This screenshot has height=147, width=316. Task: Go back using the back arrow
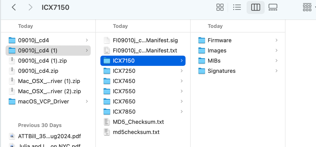[x=14, y=7]
